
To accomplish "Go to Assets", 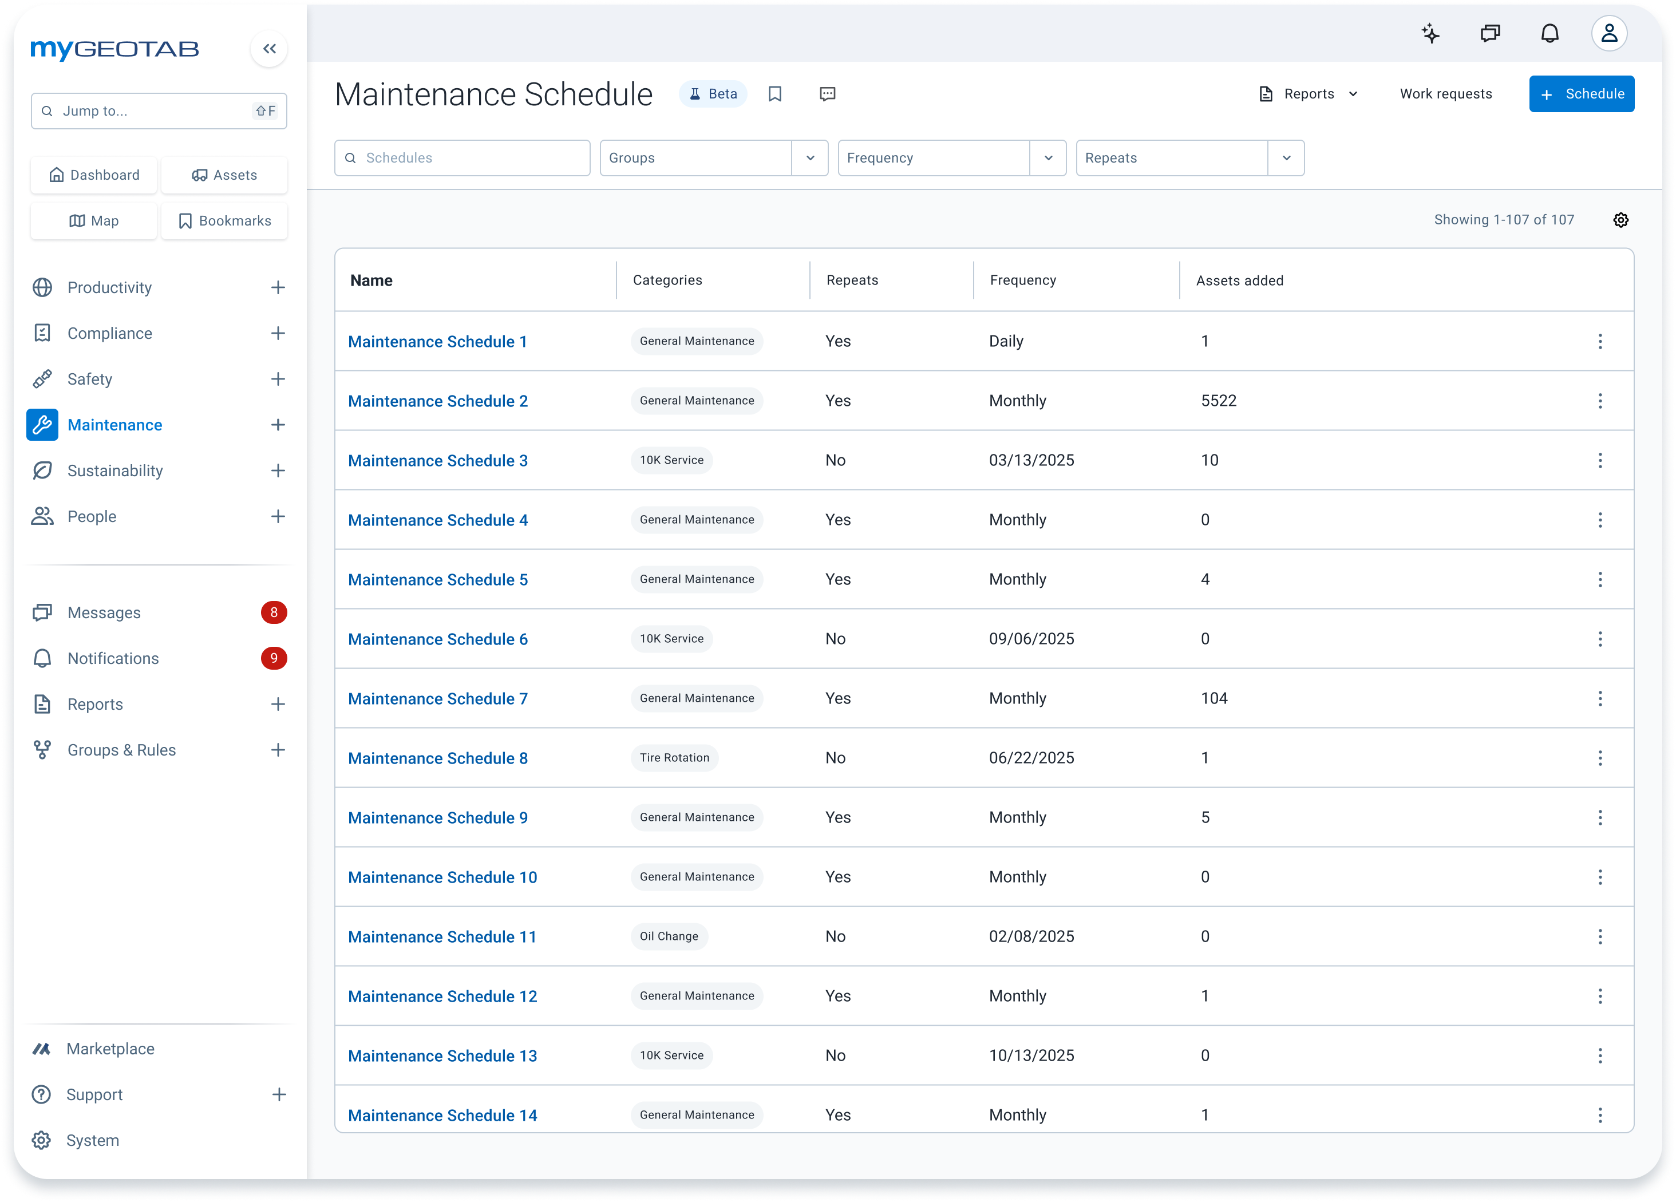I will click(x=224, y=175).
